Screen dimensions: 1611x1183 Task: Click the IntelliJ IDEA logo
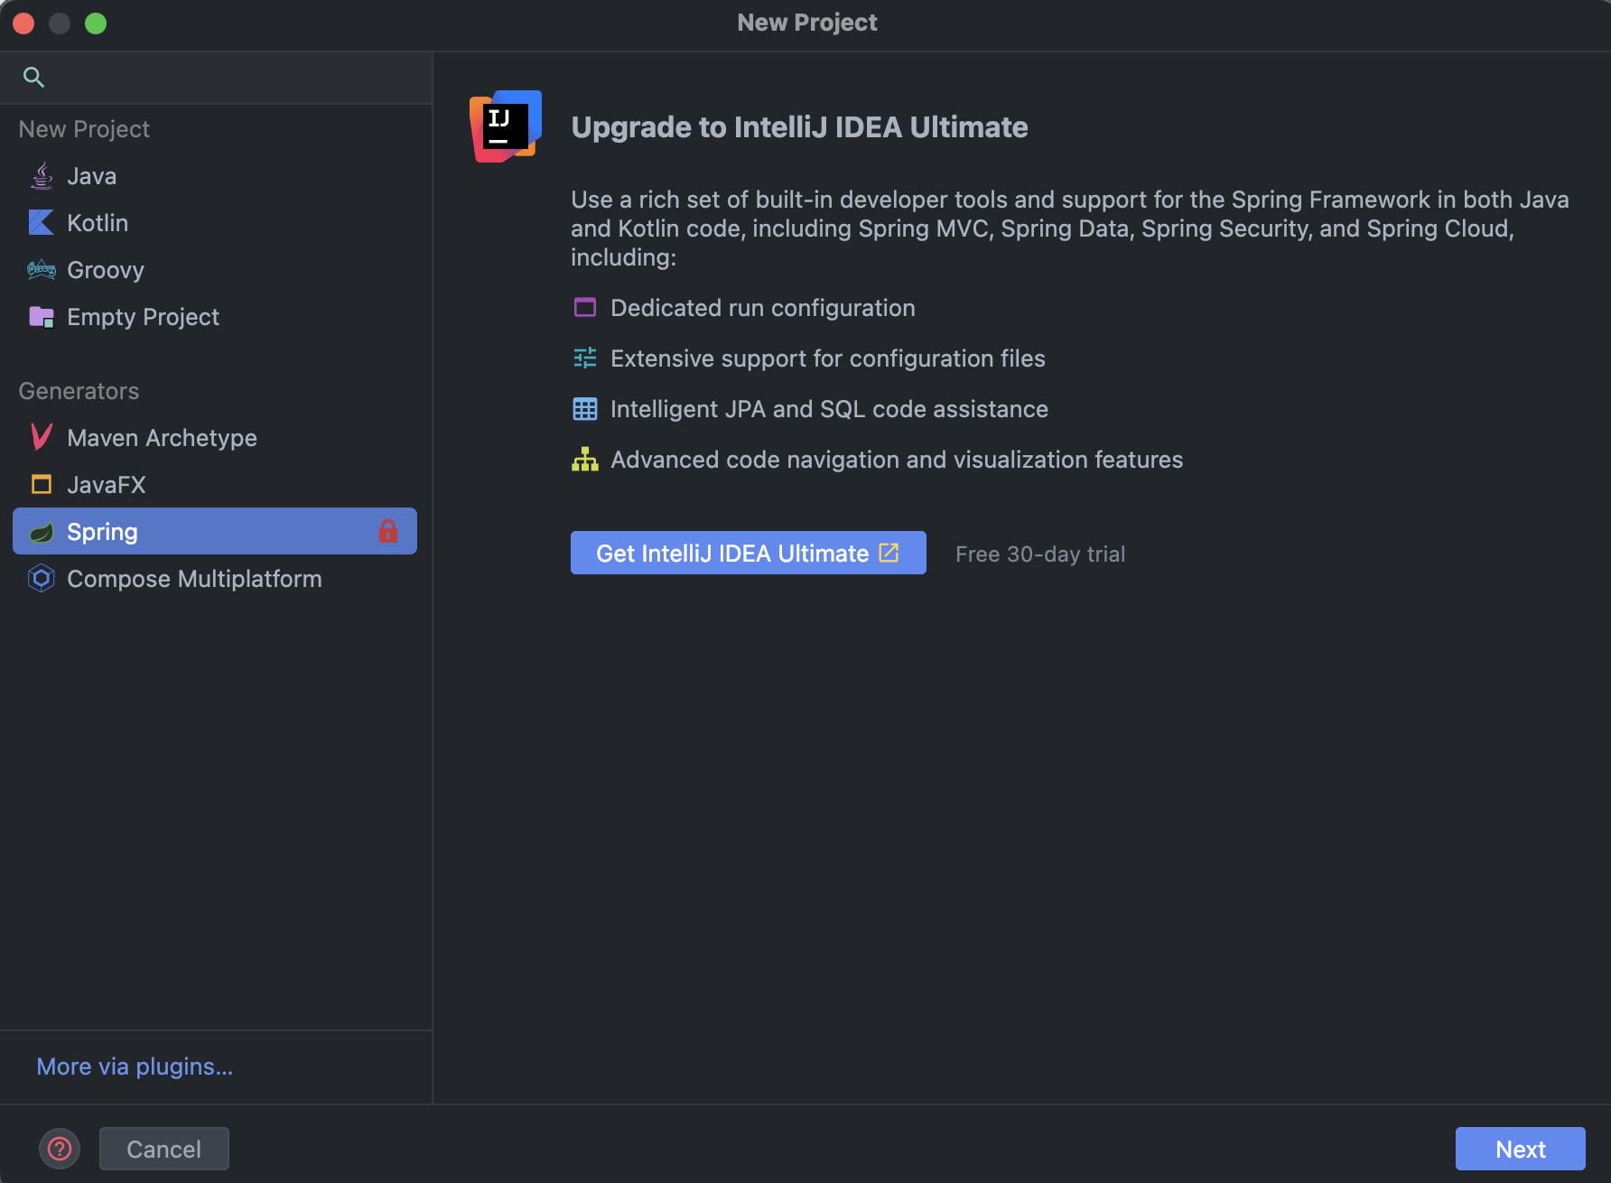(506, 126)
